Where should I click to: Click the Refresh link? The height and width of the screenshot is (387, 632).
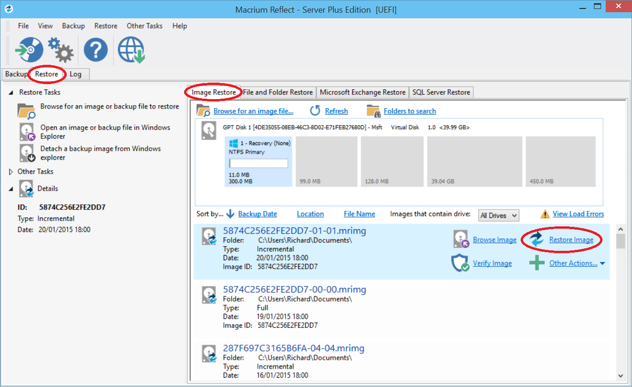tap(337, 111)
